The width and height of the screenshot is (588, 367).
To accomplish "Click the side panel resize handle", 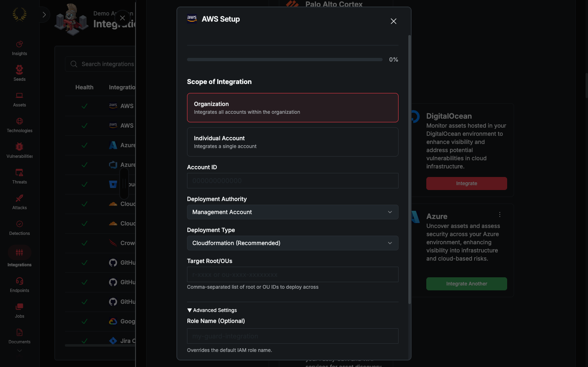I will click(124, 183).
